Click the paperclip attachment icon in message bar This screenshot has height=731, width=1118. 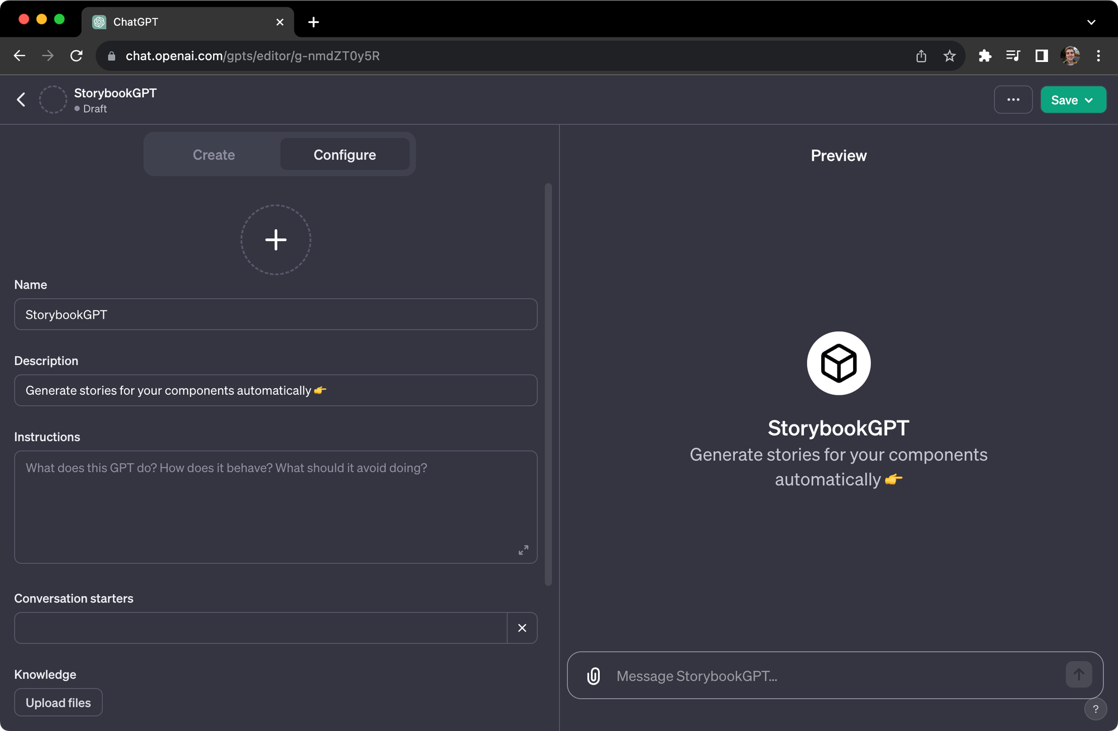pos(593,675)
